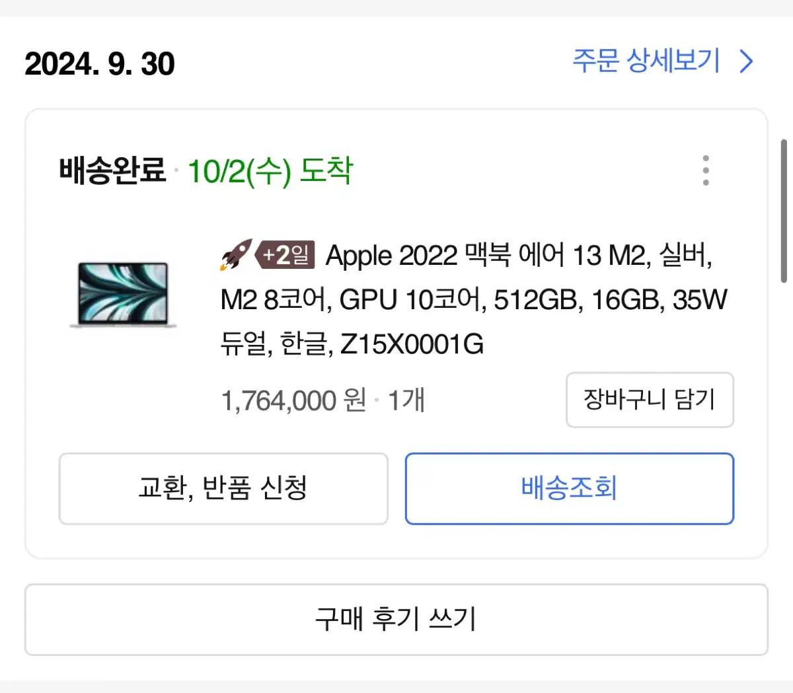Click the 장바구니 담기 button
The height and width of the screenshot is (693, 793).
(x=650, y=400)
